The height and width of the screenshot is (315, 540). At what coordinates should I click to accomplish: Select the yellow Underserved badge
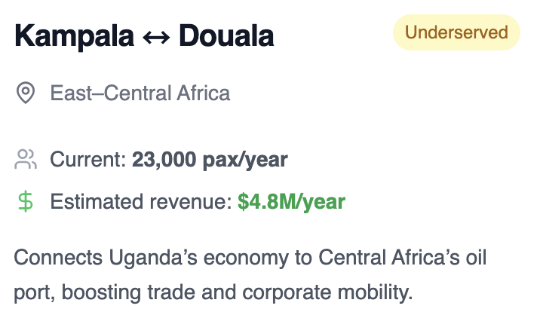coord(456,32)
